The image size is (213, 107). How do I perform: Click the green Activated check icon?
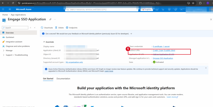click(154, 62)
